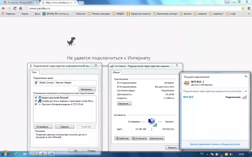Refresh network list in the connections flyout

tap(246, 76)
